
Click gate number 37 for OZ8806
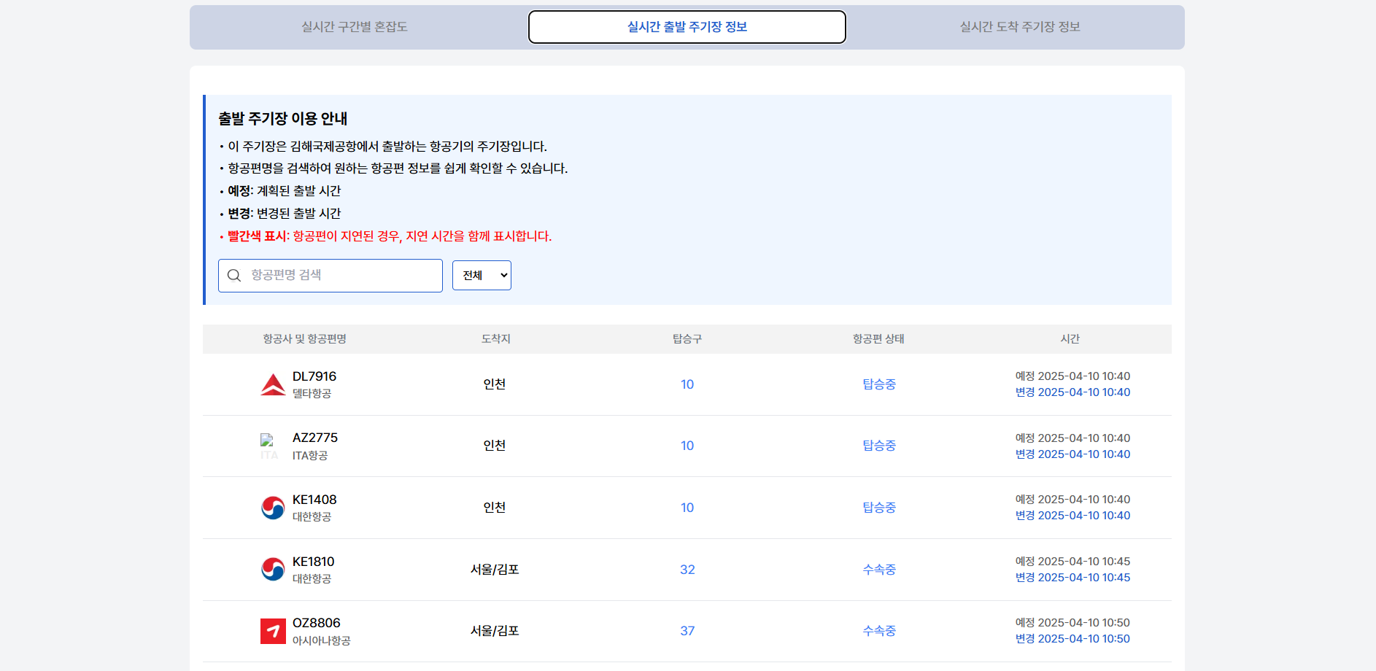[x=687, y=631]
